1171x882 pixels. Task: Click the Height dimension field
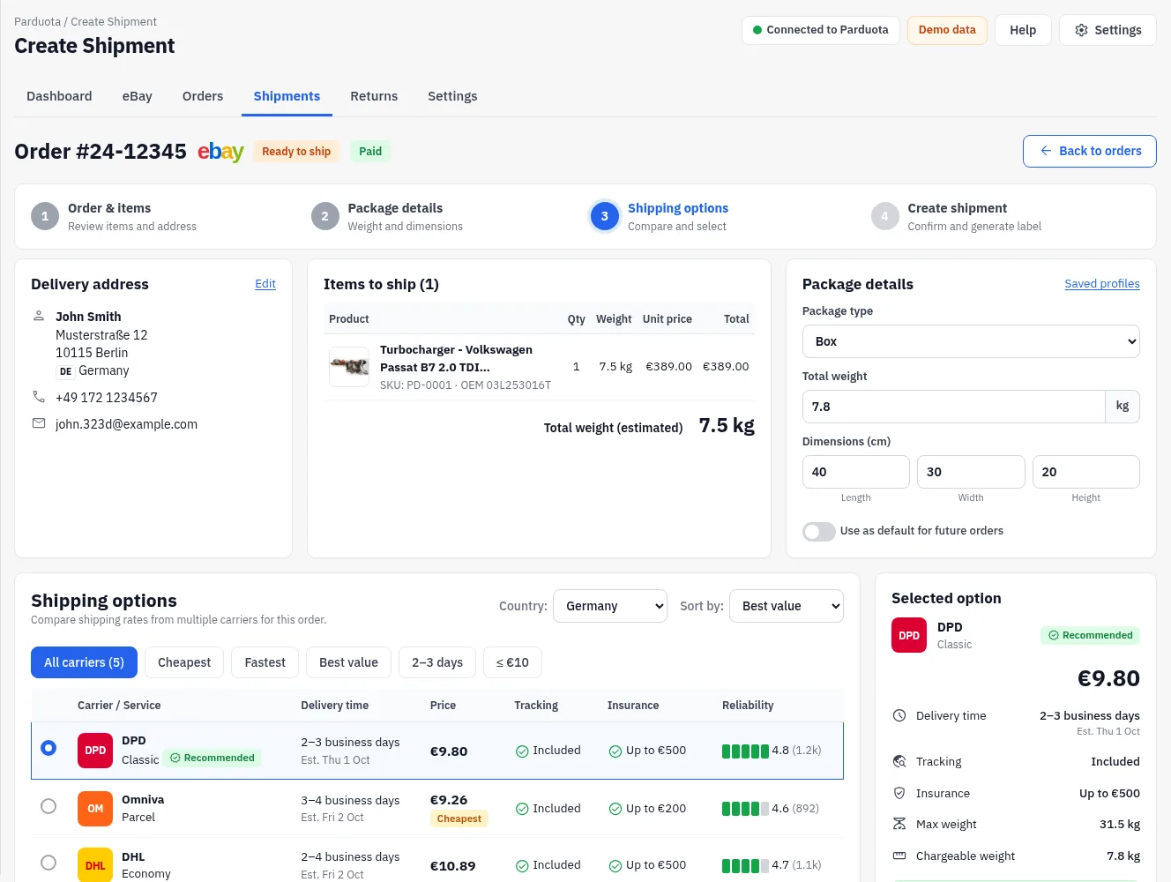coord(1086,472)
